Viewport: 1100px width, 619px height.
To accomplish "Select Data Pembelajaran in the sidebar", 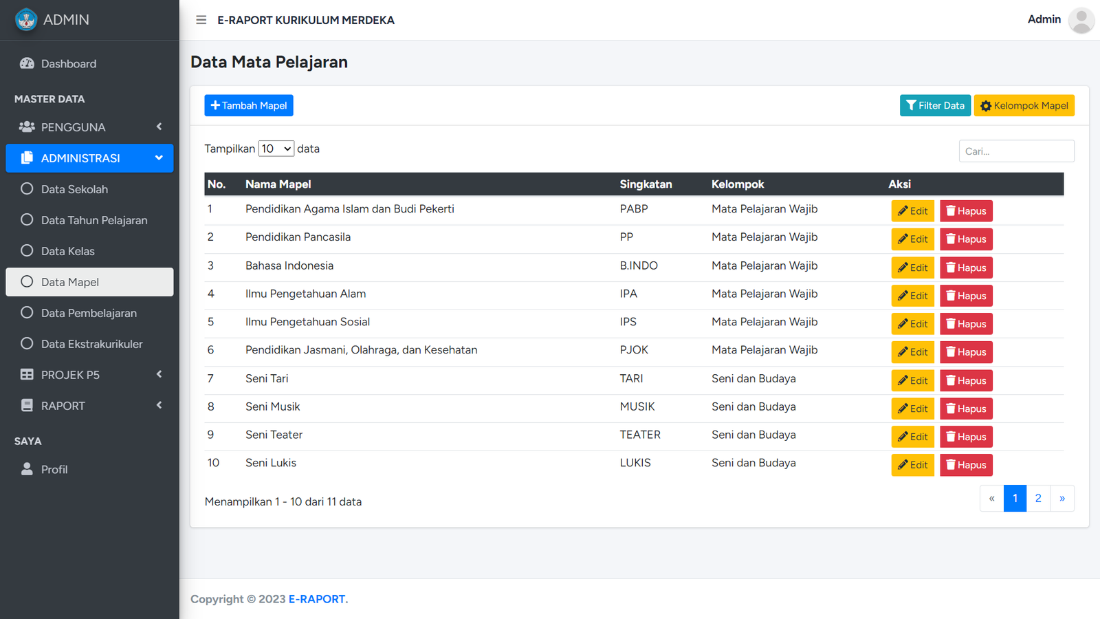I will coord(89,313).
